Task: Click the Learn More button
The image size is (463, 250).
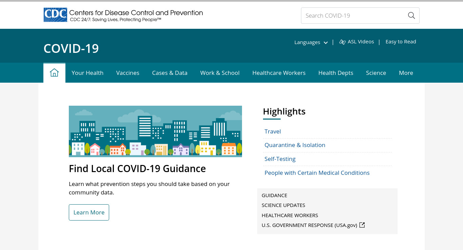Action: pyautogui.click(x=89, y=212)
